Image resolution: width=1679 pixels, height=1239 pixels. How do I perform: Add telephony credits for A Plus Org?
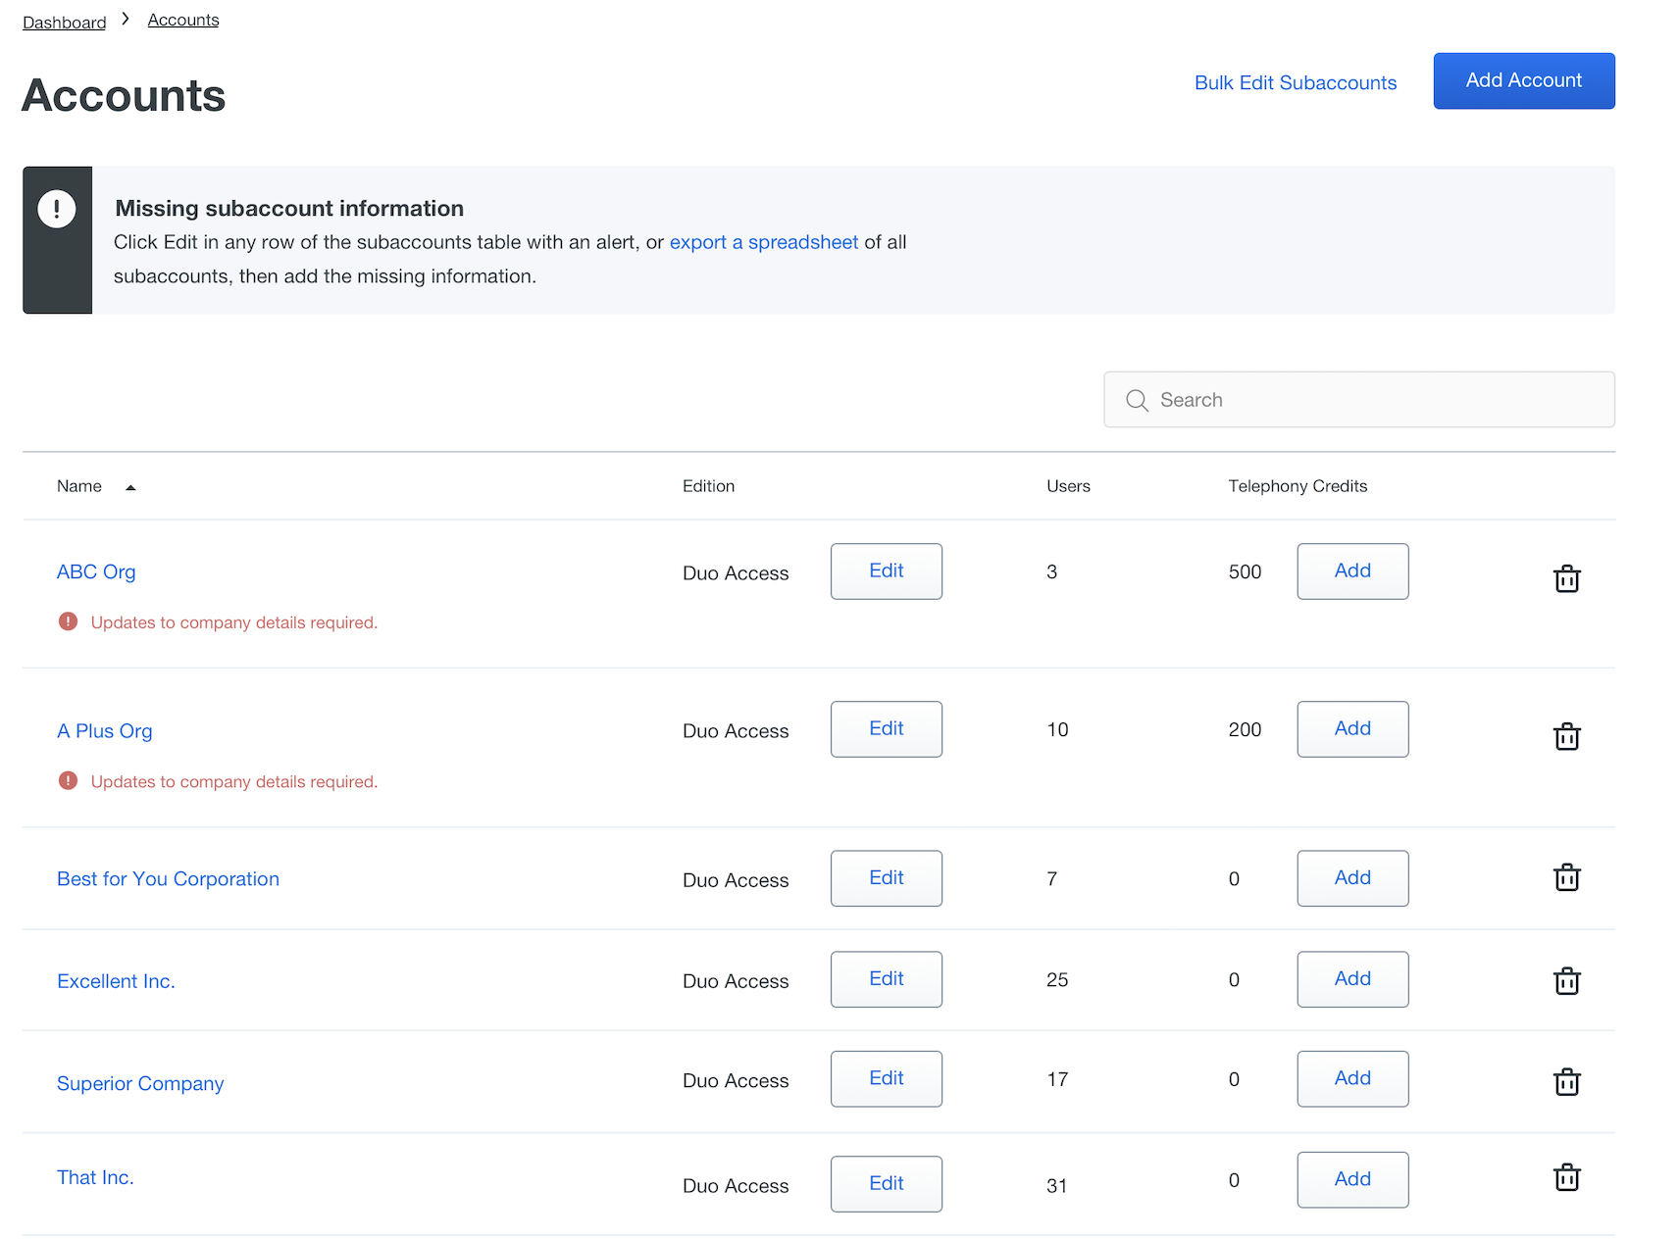1351,728
